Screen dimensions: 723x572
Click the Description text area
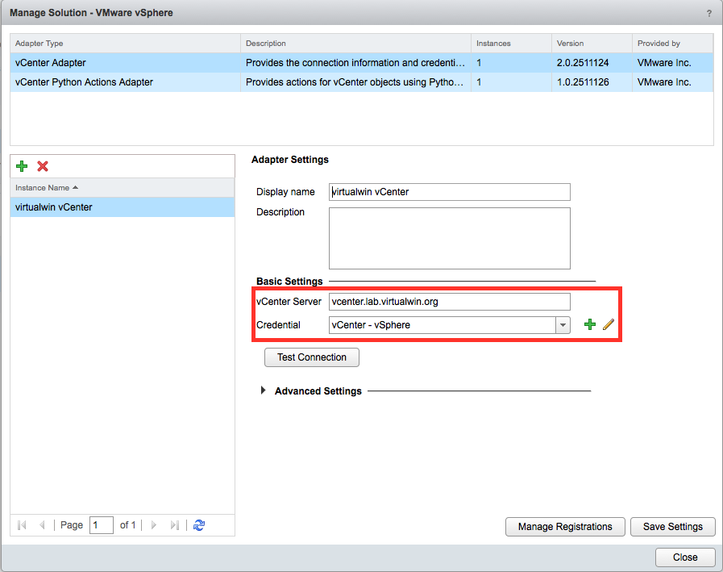[x=450, y=238]
